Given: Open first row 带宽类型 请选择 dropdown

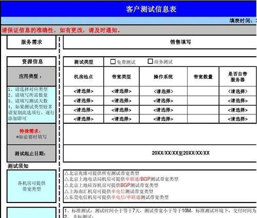Looking at the screenshot, I should pos(121,91).
